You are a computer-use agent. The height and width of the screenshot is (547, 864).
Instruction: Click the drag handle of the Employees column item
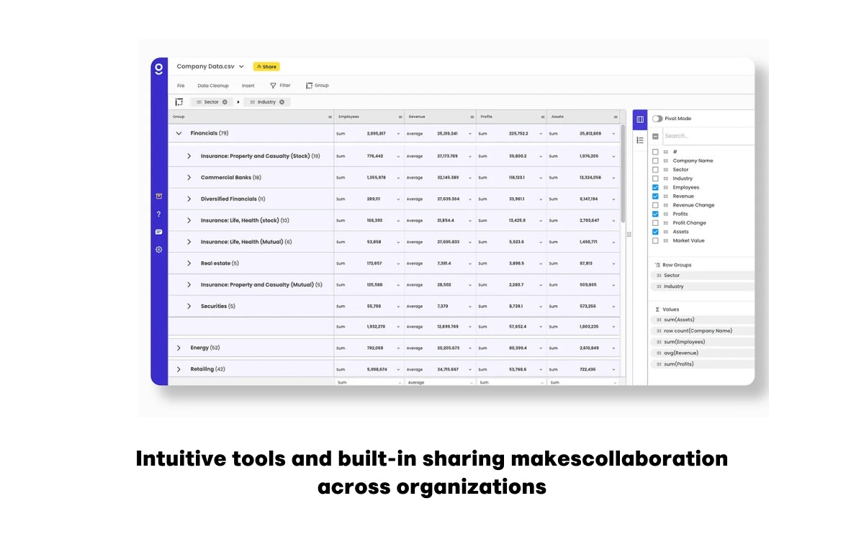coord(666,188)
